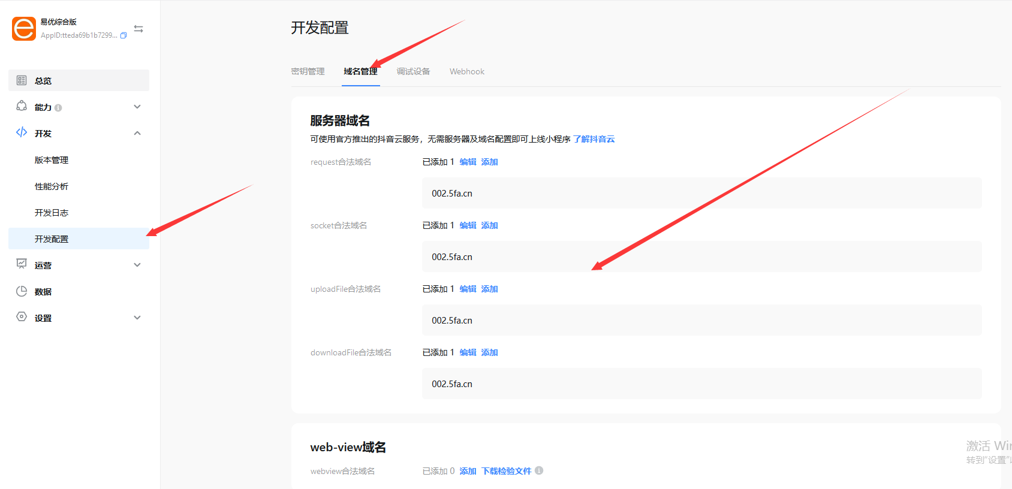
Task: Click 添加 for downloadFile合法域名
Action: pos(490,352)
